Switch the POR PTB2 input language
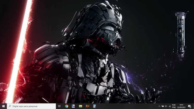Viewport: 194px width, 109px height. point(174,106)
